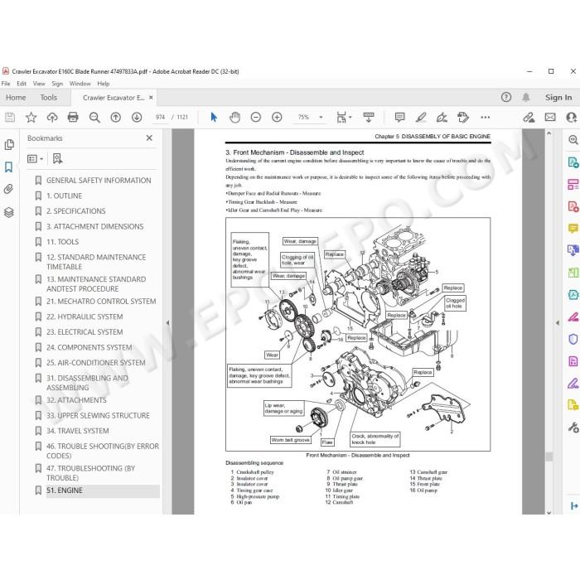Jump to bookmark 2. SPECIFICATIONS
580x580 pixels.
click(75, 211)
